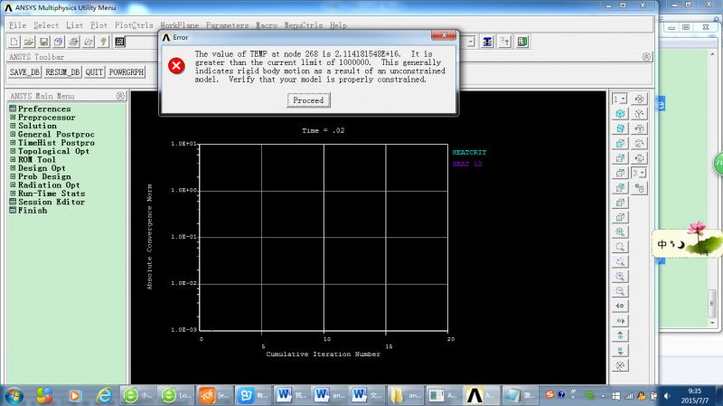
Task: Open the List menu
Action: [x=74, y=25]
